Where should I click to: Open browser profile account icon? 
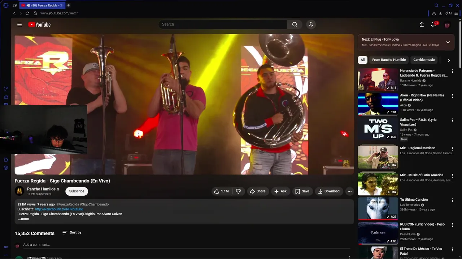click(x=434, y=13)
